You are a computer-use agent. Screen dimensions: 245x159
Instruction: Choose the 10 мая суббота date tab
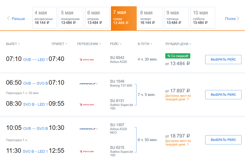coord(204,18)
